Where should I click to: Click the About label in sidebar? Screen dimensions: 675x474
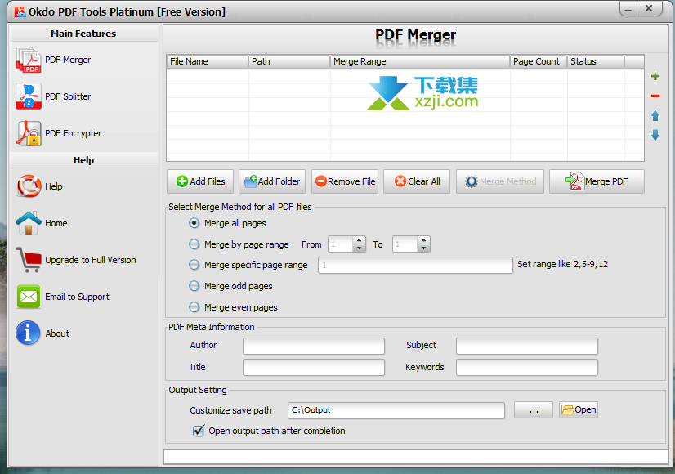57,333
